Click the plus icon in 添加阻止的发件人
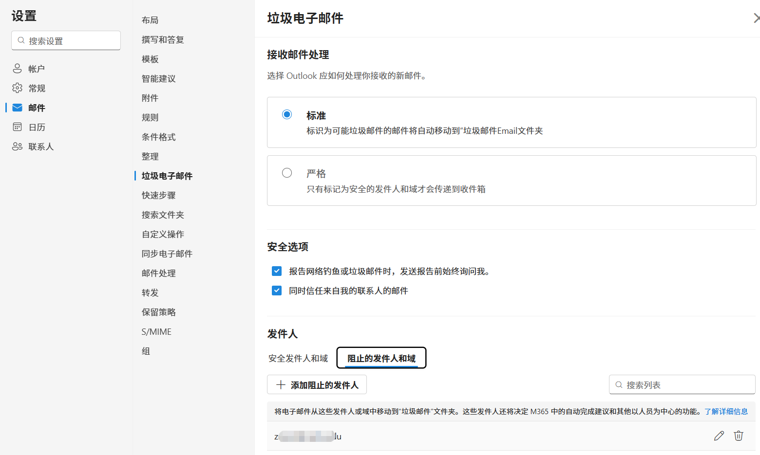This screenshot has height=455, width=760. tap(281, 385)
